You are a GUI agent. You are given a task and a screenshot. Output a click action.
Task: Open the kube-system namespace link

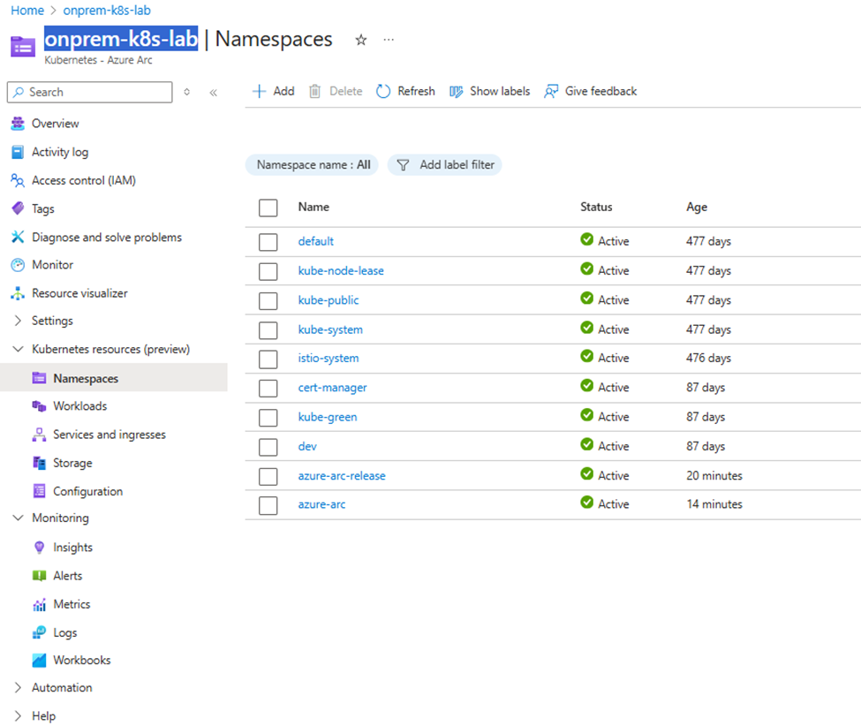click(x=330, y=329)
